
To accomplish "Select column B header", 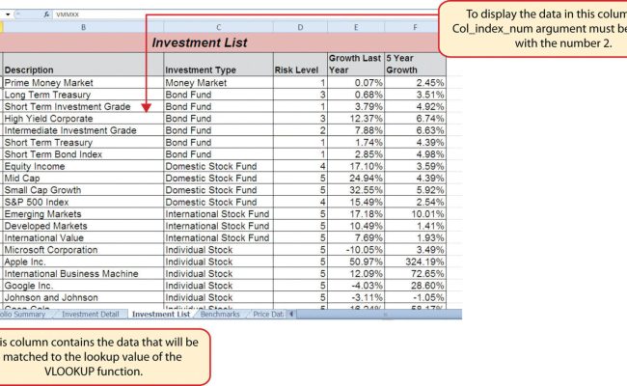I will [83, 27].
